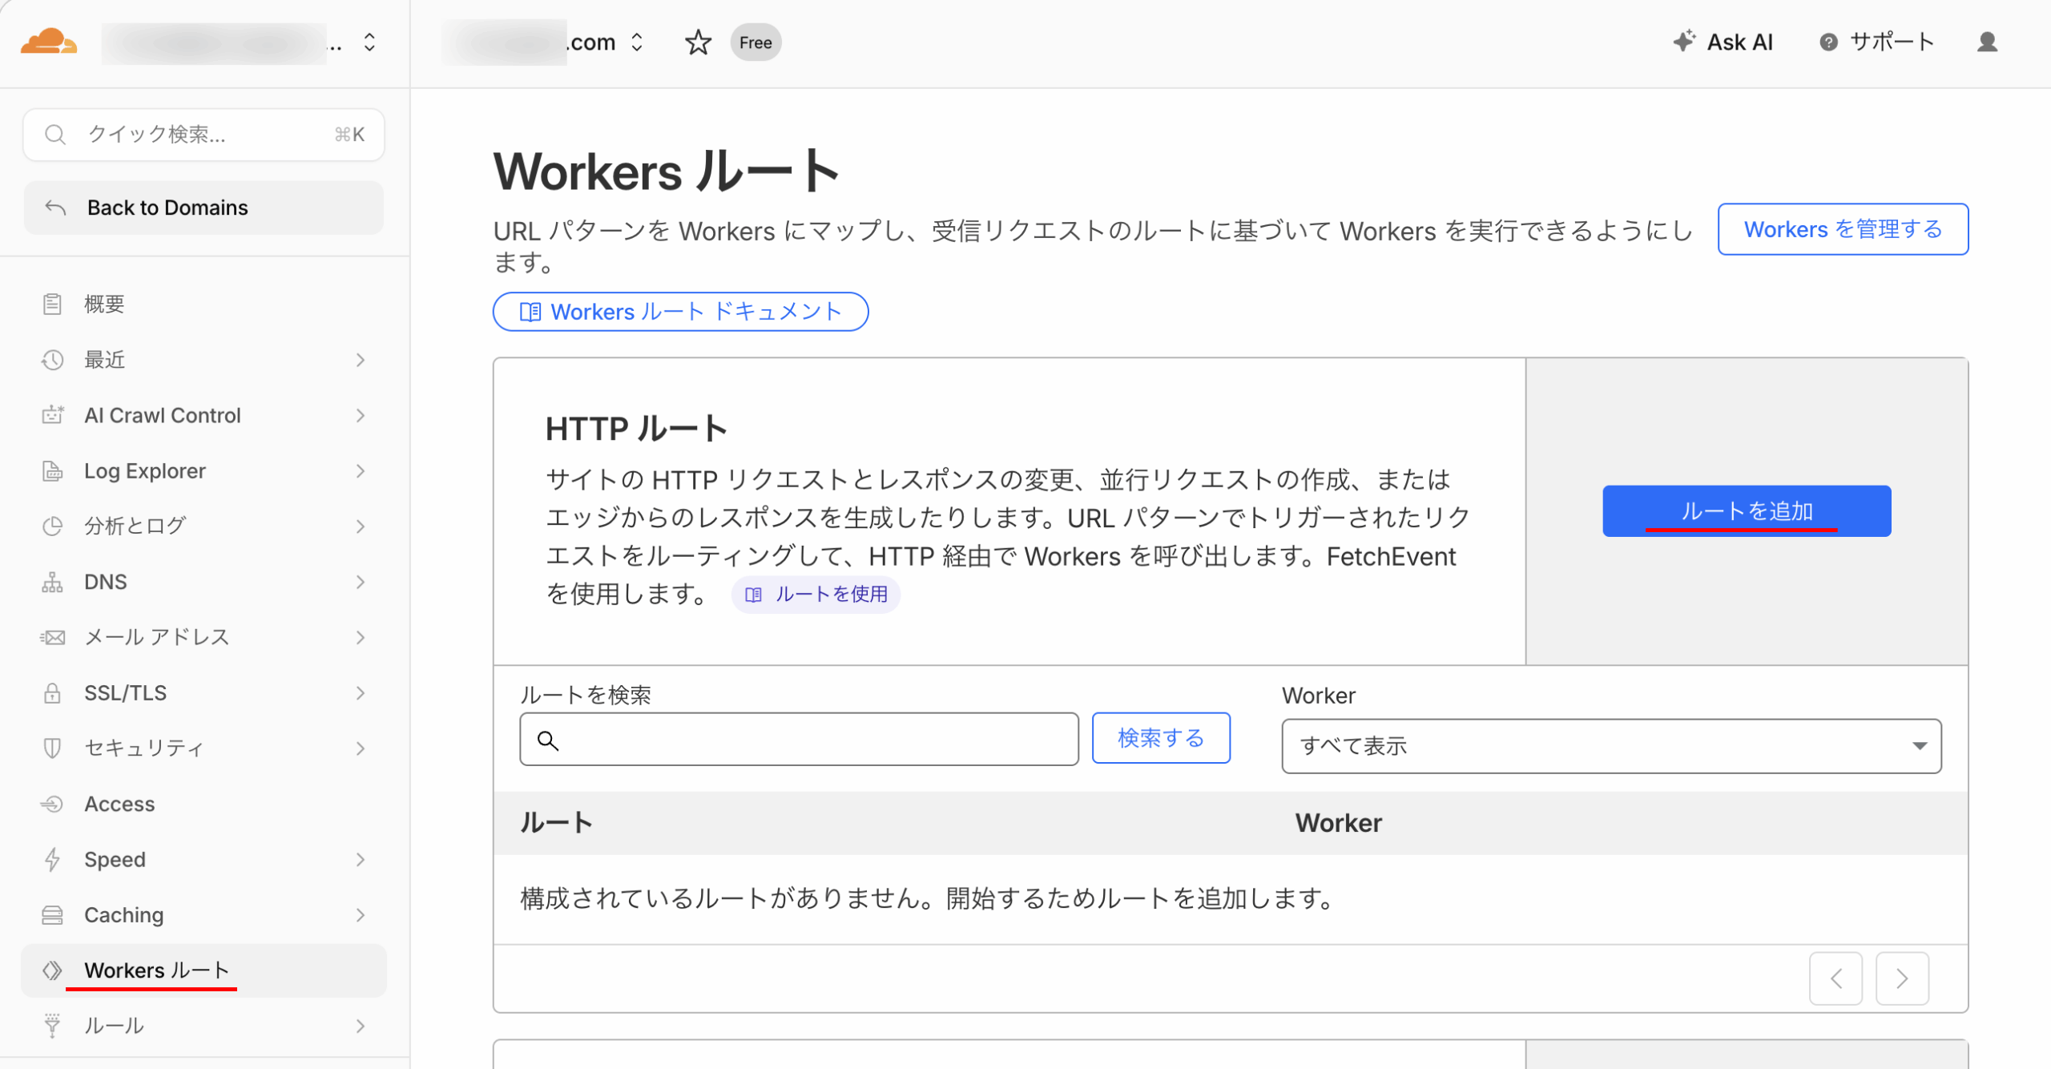Open the domain selector dropdown
This screenshot has height=1069, width=2051.
click(637, 42)
